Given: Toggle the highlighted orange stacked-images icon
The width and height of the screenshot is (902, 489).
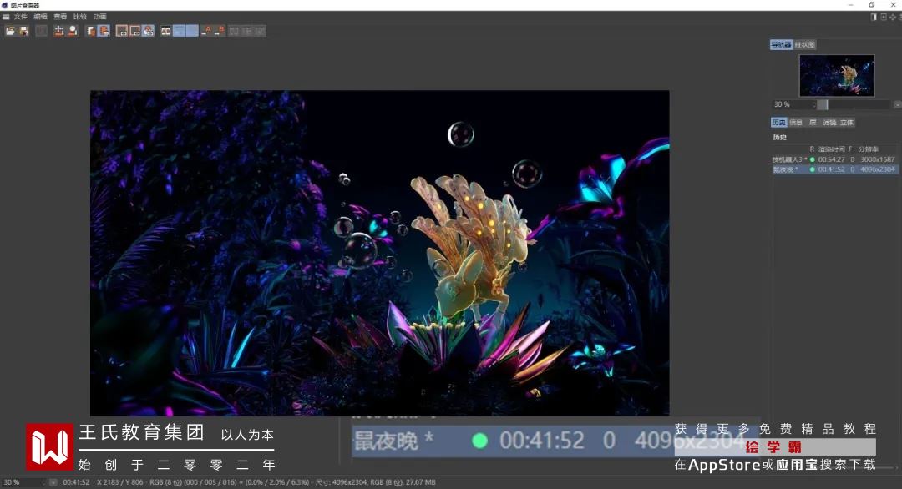Looking at the screenshot, I should (104, 30).
